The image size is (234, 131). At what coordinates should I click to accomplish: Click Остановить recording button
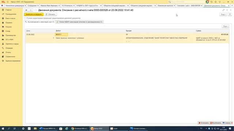(x=204, y=123)
